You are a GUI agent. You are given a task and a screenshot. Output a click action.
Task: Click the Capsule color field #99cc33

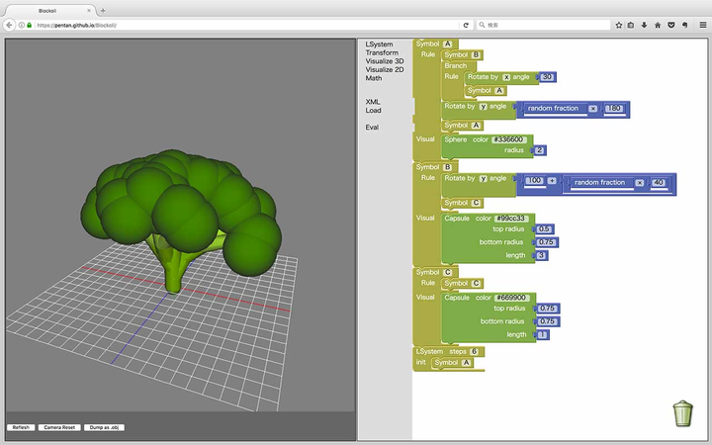click(x=513, y=218)
